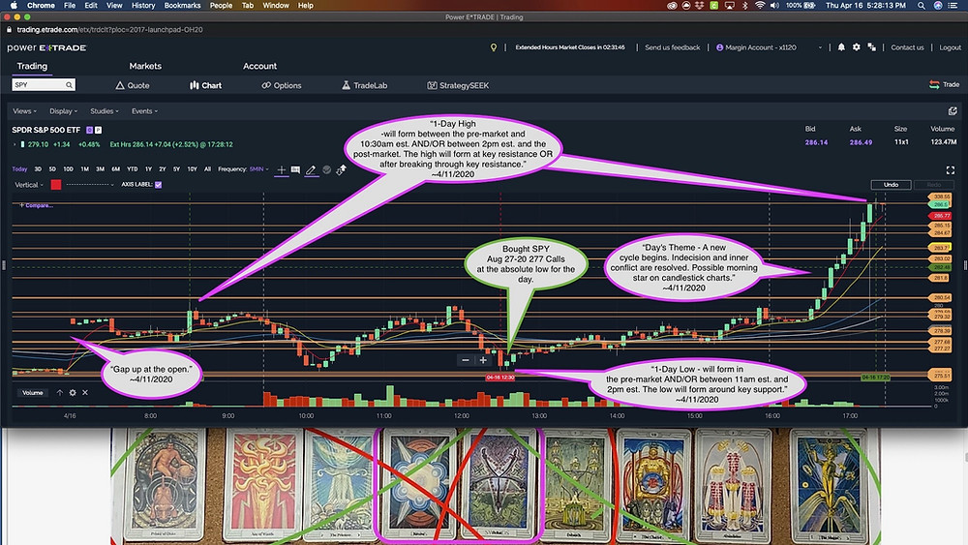The height and width of the screenshot is (545, 968).
Task: Click the Compare link on chart
Action: [x=36, y=205]
